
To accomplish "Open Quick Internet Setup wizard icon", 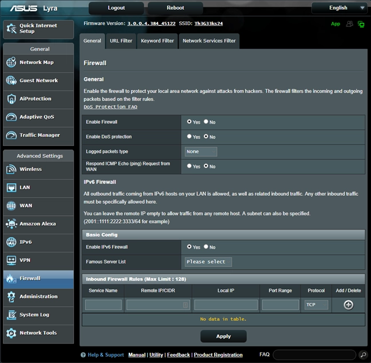I will [11, 29].
